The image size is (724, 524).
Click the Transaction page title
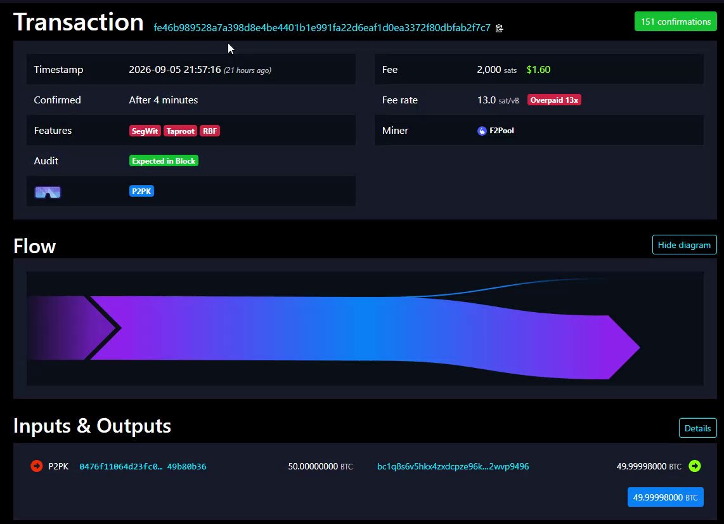[79, 22]
